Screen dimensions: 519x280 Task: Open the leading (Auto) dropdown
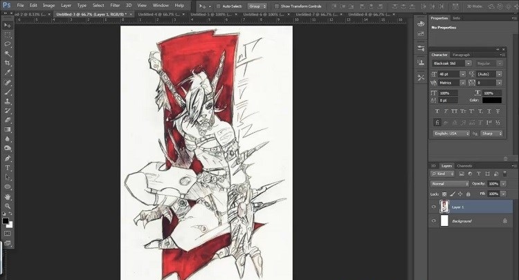point(500,74)
